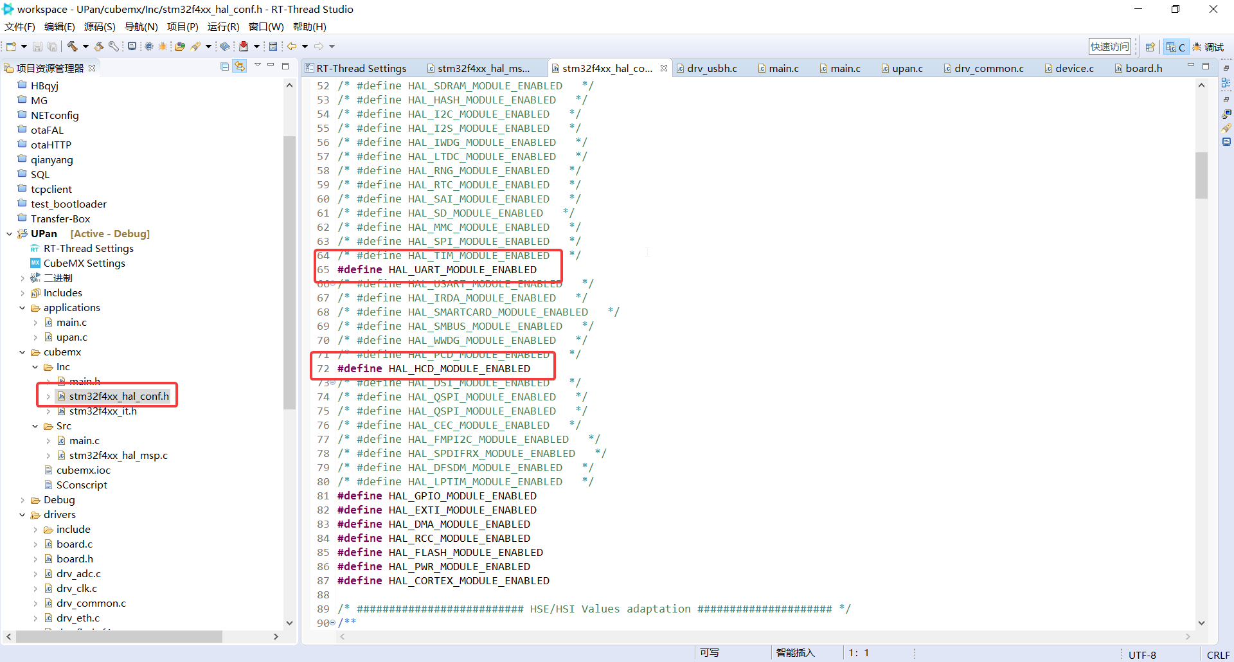Start debugging with the bug icon
Viewport: 1234px width, 662px height.
[x=163, y=46]
